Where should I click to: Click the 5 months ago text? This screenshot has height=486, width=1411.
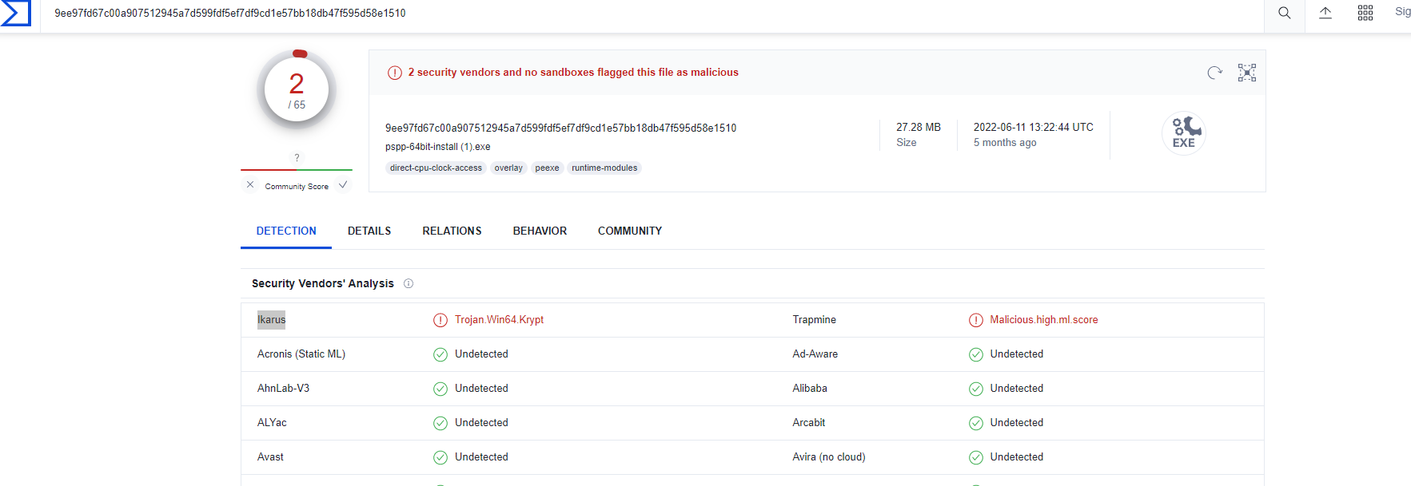[x=1005, y=143]
